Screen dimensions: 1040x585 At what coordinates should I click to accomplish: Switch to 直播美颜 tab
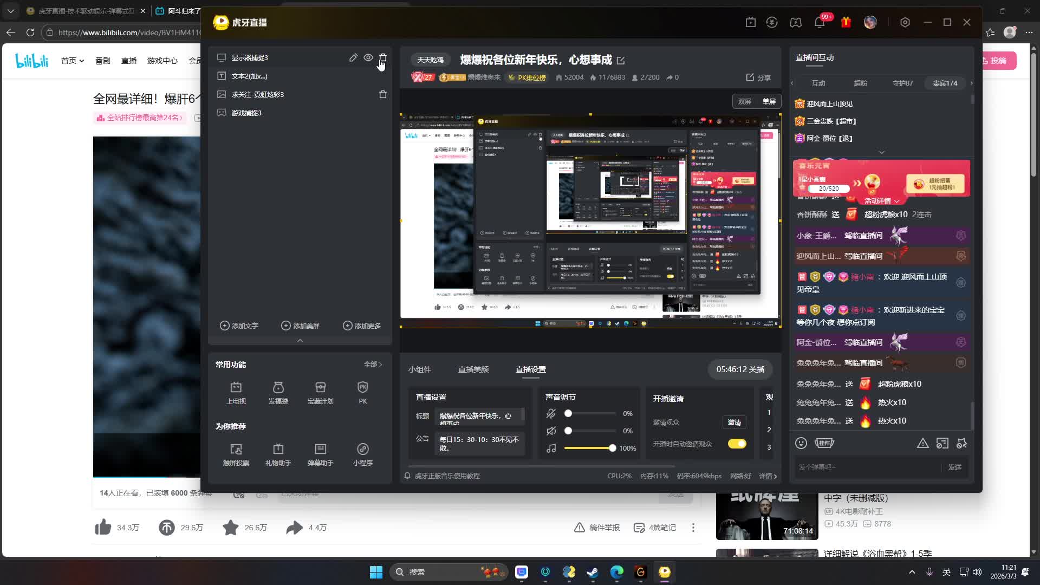point(473,369)
